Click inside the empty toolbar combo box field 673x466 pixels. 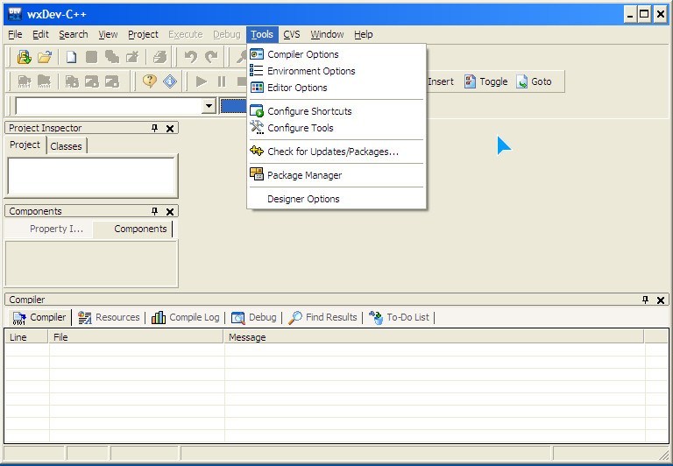click(109, 106)
